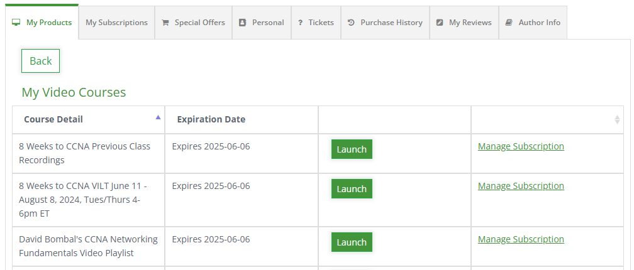
Task: Click the Expiration Date column header
Action: [211, 119]
